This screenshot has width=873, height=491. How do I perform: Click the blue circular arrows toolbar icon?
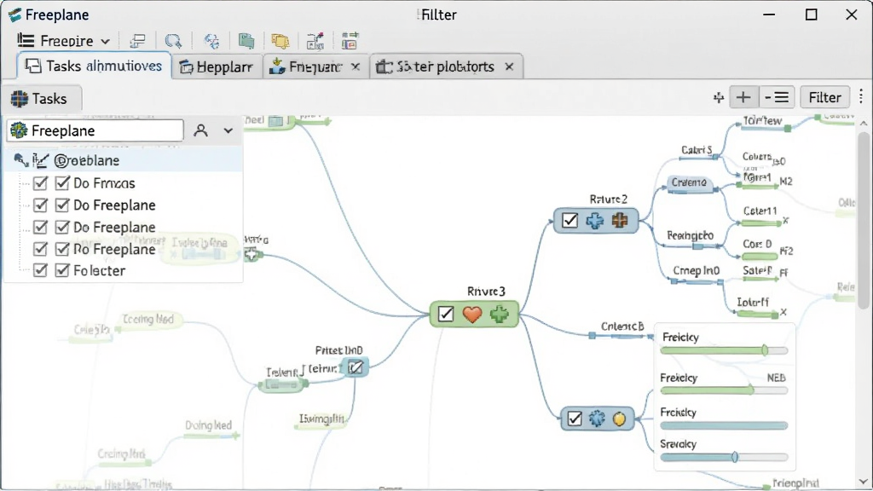click(211, 41)
